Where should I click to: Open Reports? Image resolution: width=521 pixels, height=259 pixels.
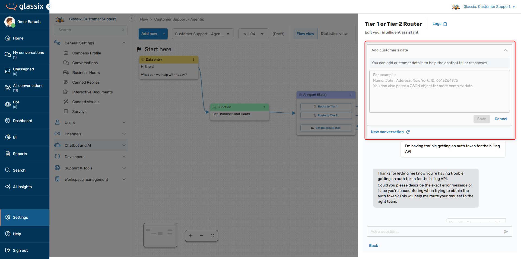click(x=25, y=154)
